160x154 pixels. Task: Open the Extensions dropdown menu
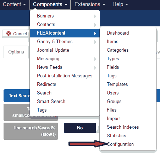pos(90,4)
